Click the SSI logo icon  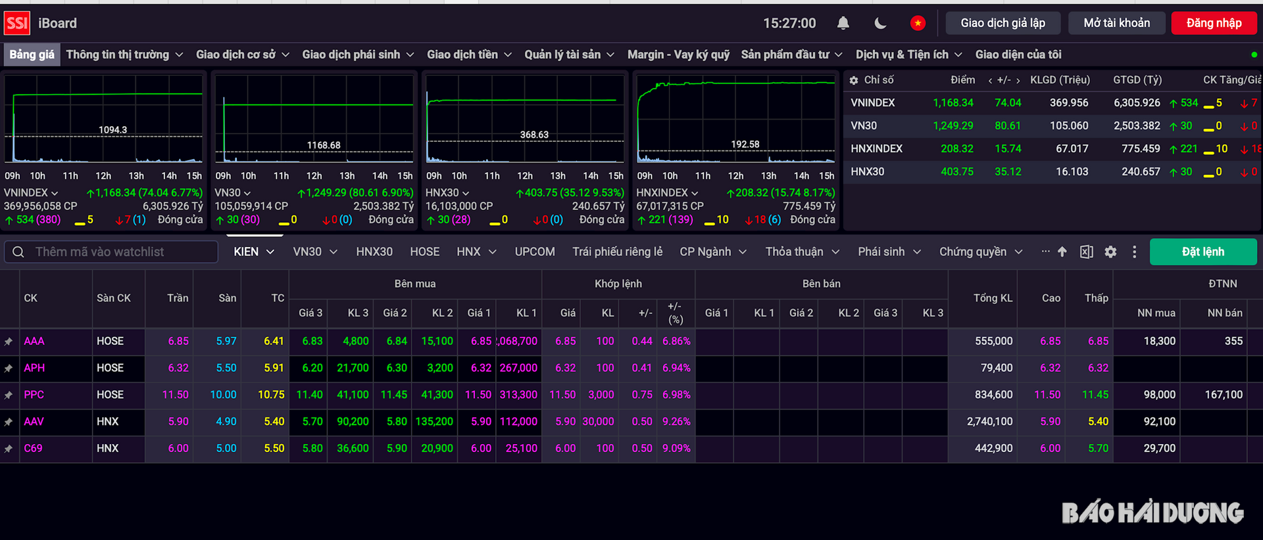pyautogui.click(x=17, y=24)
